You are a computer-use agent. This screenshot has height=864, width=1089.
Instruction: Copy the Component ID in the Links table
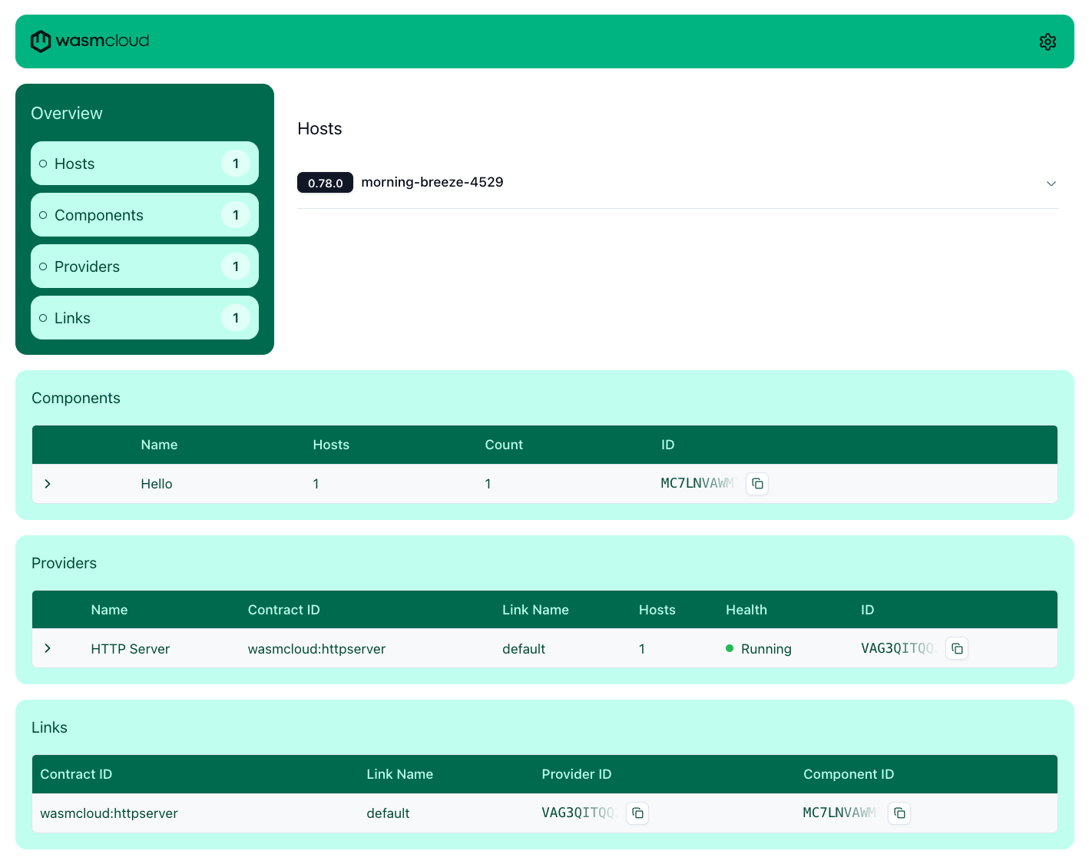[899, 813]
